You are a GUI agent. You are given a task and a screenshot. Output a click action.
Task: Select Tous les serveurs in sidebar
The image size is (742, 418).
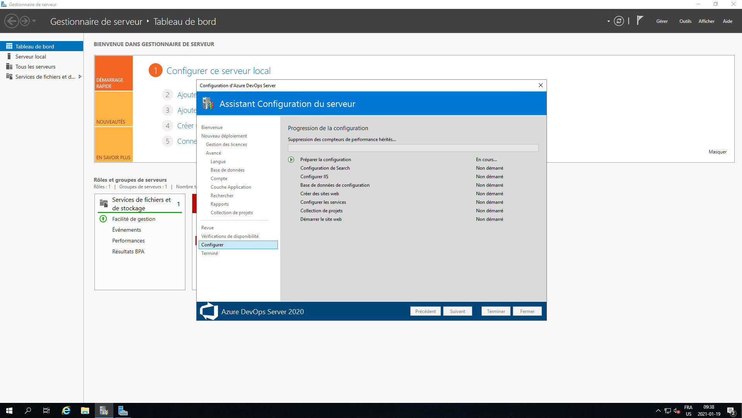pos(35,67)
